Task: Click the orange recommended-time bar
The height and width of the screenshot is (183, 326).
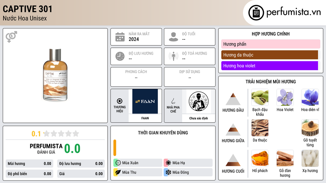Action: point(115,148)
